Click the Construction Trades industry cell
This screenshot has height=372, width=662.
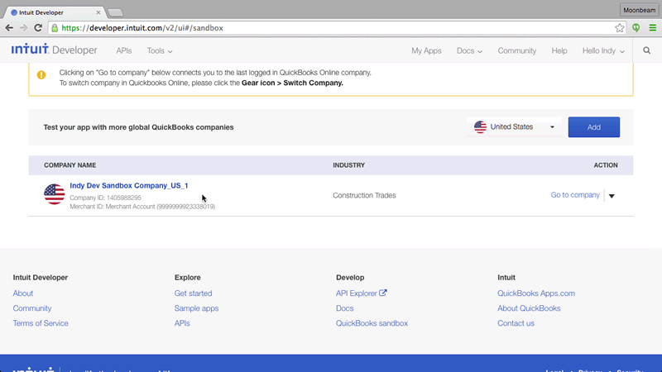364,195
